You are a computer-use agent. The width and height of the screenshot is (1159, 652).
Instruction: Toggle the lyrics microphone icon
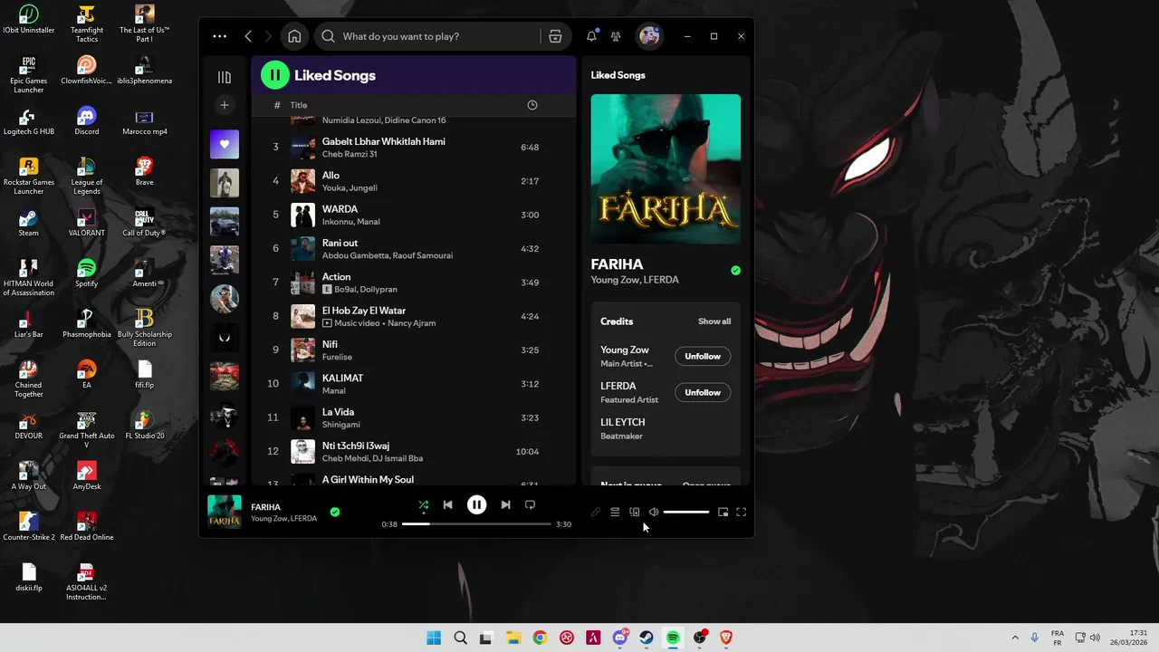click(x=596, y=513)
